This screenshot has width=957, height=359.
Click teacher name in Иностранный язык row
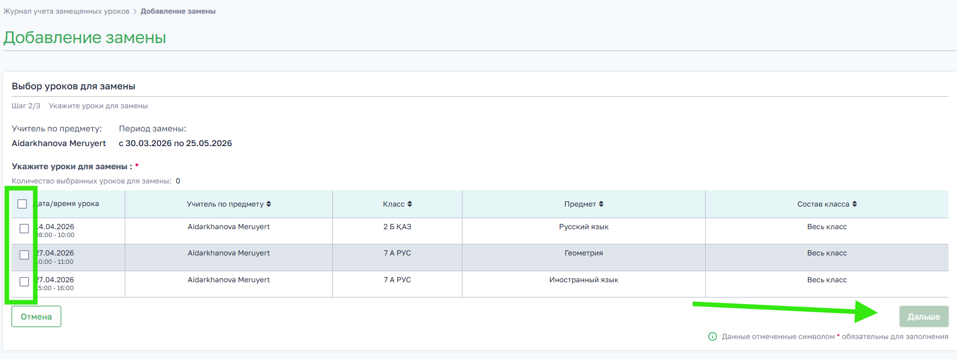(x=229, y=280)
